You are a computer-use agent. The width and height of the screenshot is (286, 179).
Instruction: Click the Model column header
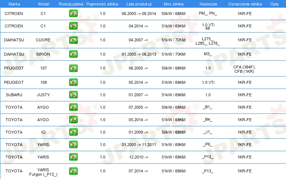coord(44,4)
